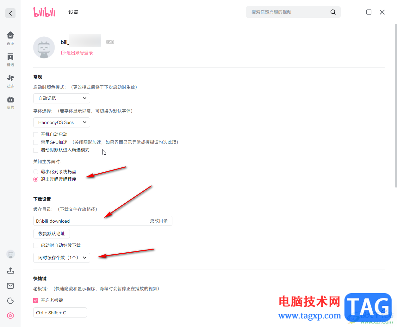Viewport: 397px width, 327px height.
Task: Minimize the bilibili window
Action: 356,12
